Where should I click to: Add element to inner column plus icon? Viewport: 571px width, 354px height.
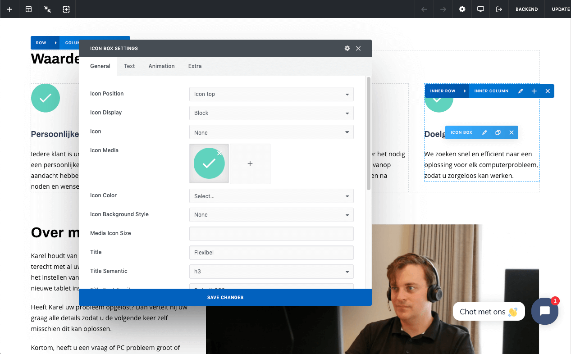point(534,91)
